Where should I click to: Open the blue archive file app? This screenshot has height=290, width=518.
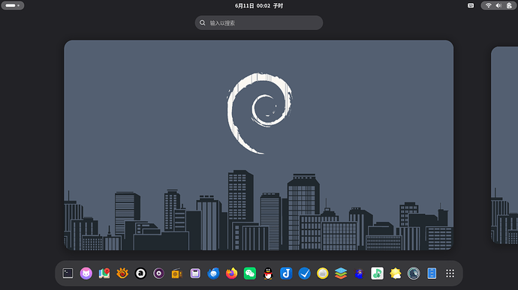432,274
